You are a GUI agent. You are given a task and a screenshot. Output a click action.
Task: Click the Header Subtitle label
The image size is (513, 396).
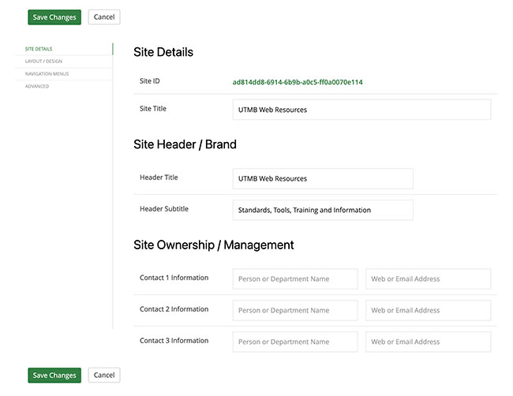tap(163, 209)
